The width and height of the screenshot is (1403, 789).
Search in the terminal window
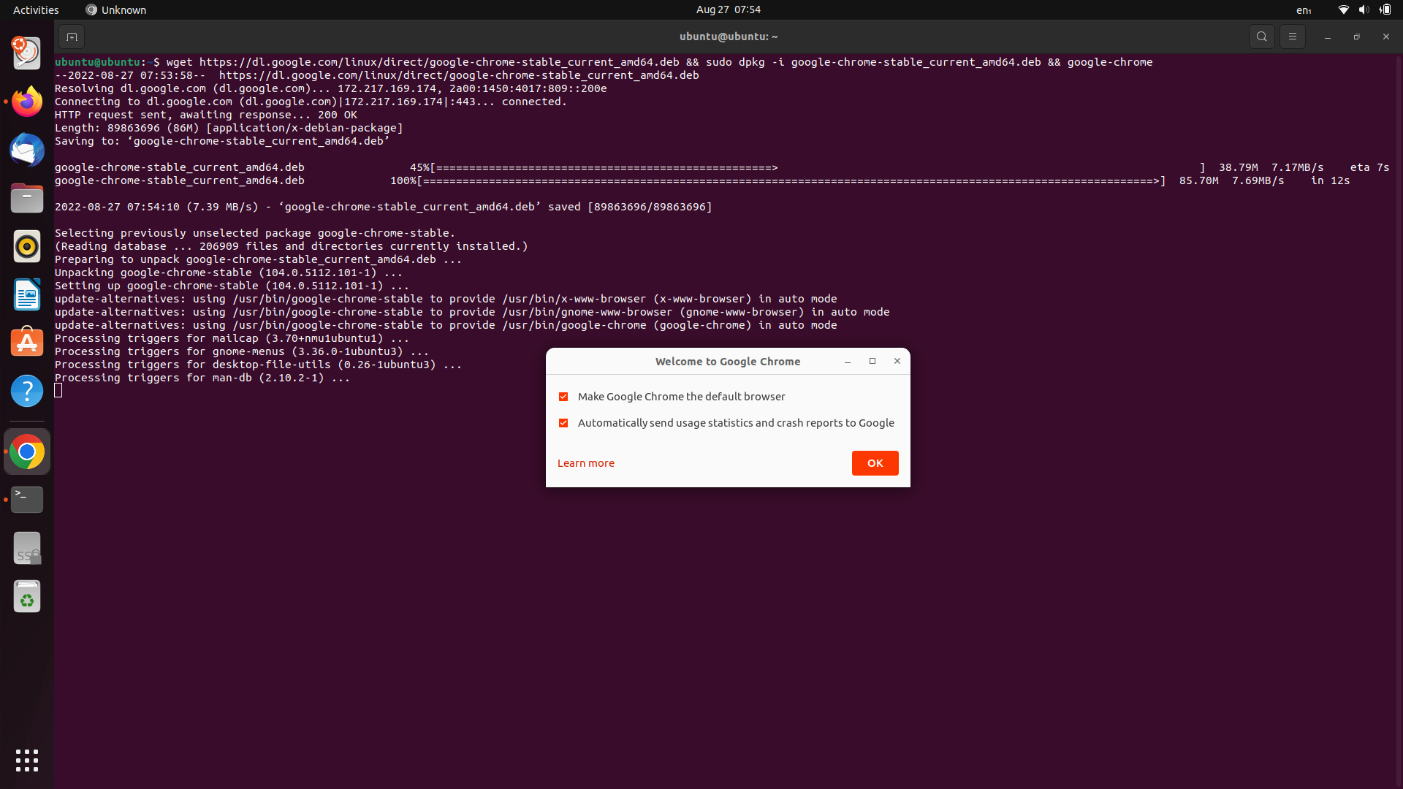point(1261,37)
